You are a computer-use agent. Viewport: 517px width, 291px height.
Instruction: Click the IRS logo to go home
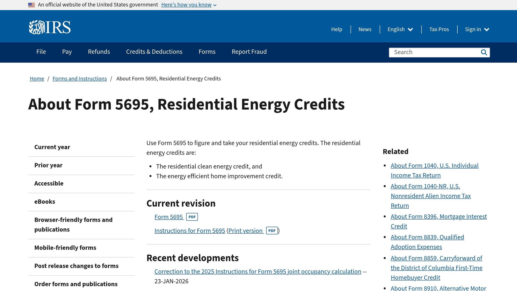coord(50,27)
